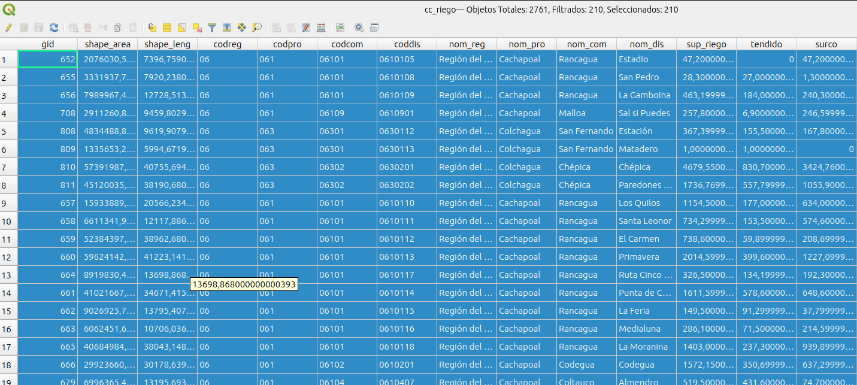Viewport: 857px width, 385px height.
Task: Select the 'Sal si Puedes' district cell
Action: 644,113
